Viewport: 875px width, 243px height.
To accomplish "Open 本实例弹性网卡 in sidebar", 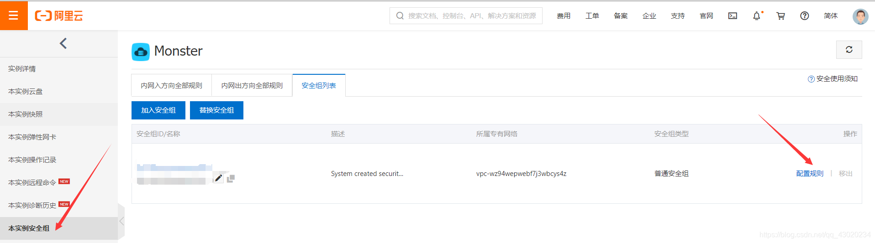I will tap(59, 137).
